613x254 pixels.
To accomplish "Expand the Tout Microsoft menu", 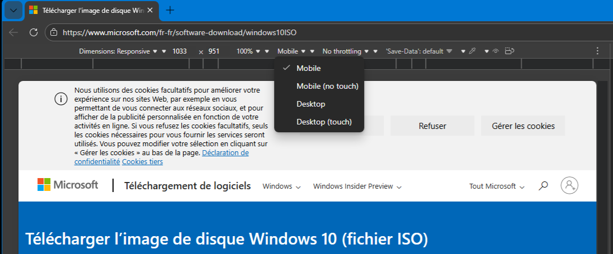I will (497, 186).
